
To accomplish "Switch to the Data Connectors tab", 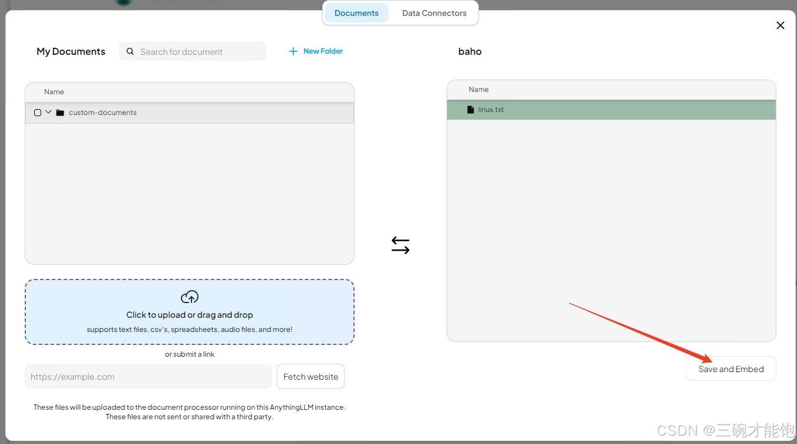I will pos(434,12).
